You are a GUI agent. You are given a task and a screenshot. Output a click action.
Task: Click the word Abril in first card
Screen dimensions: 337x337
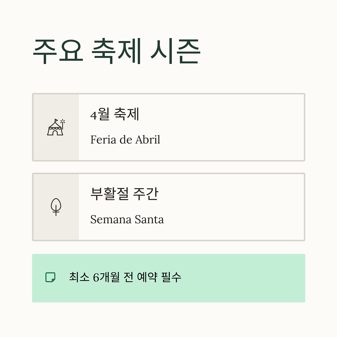(148, 140)
